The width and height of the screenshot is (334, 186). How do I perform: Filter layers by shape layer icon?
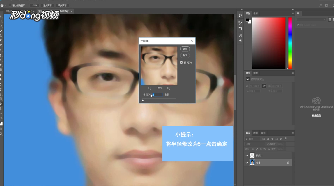point(277,139)
